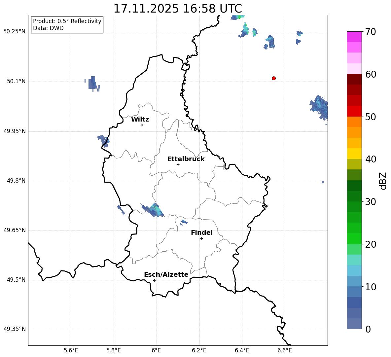Click the colorbar tick value 30

[371, 202]
